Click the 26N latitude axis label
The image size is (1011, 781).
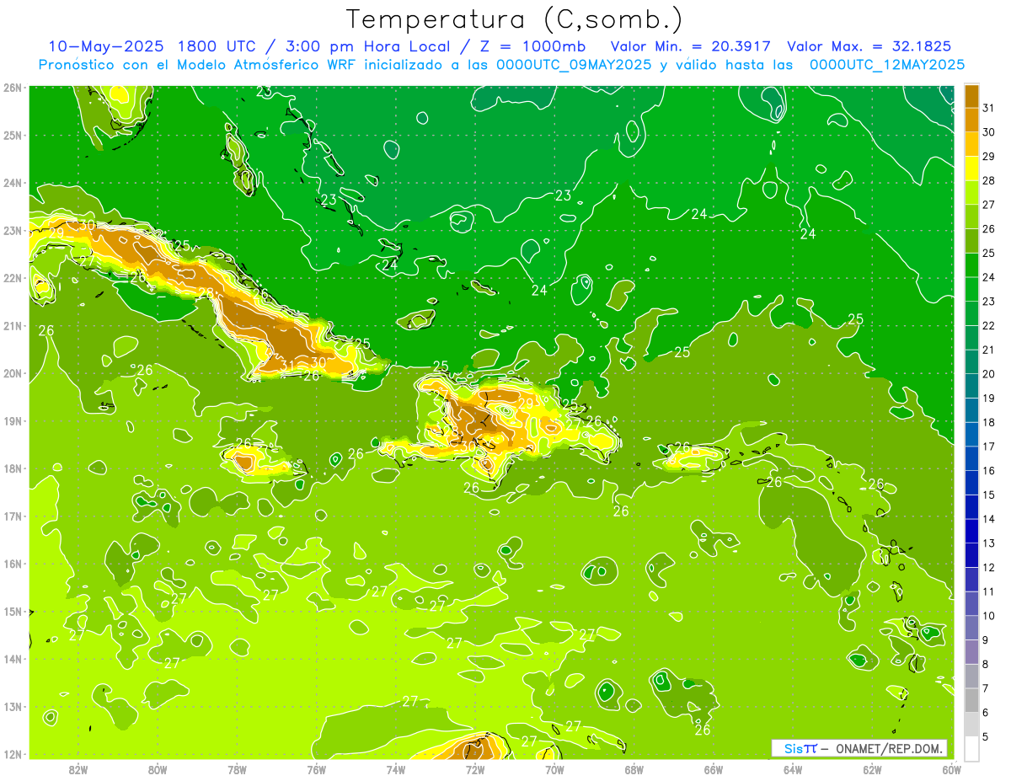(x=12, y=88)
